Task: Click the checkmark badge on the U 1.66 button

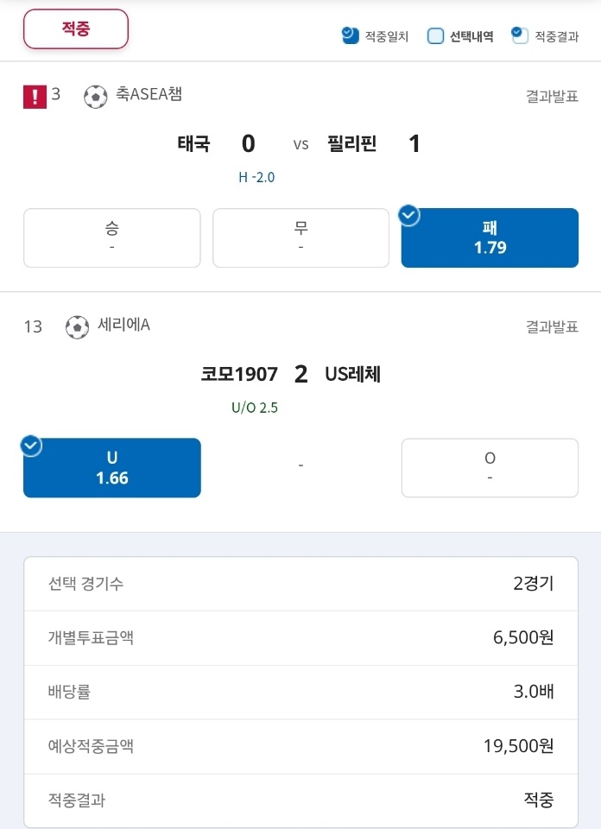Action: tap(31, 446)
